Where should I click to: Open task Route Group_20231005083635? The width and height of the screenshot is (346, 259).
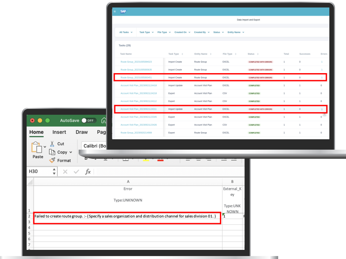[x=136, y=70]
